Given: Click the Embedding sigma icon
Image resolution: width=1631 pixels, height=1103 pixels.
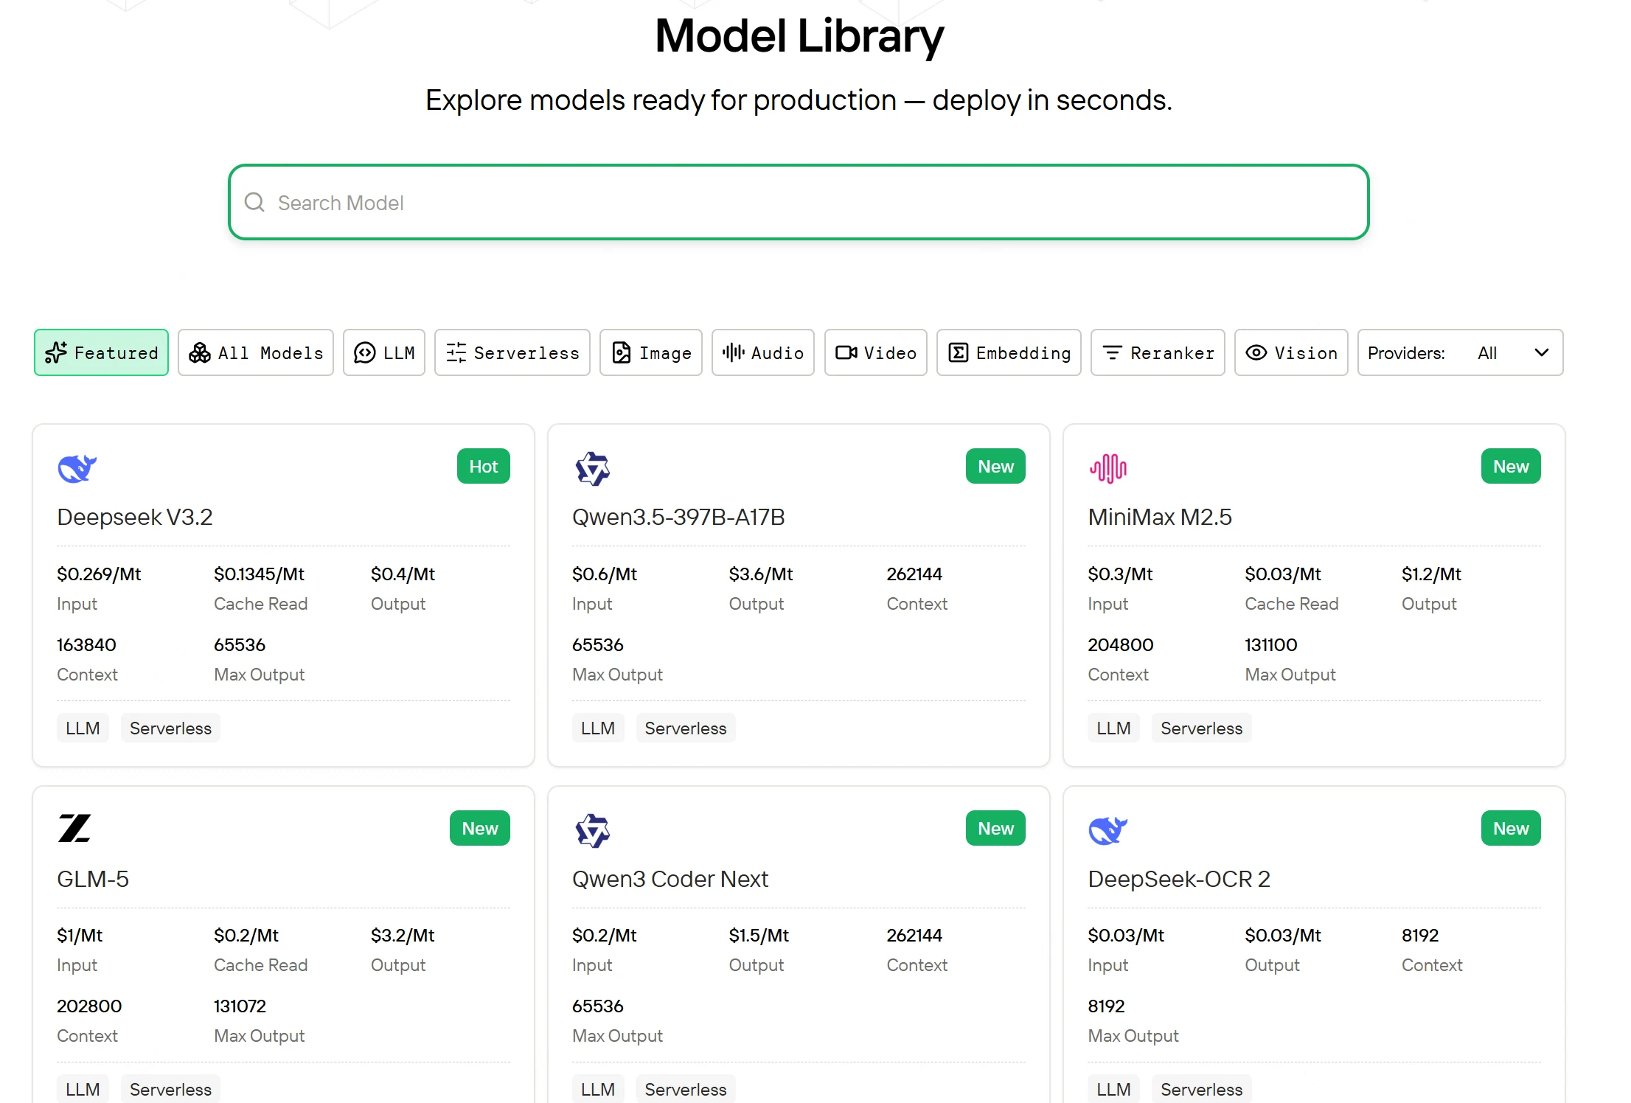Looking at the screenshot, I should tap(959, 352).
